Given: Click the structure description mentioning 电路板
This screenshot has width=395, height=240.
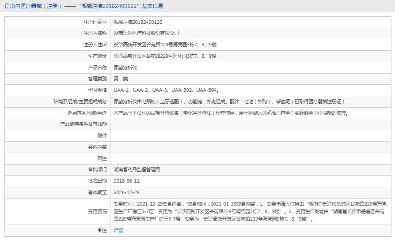Looking at the screenshot, I should 231,101.
